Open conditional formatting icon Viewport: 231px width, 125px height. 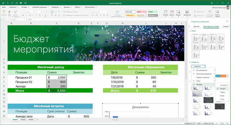(117, 12)
